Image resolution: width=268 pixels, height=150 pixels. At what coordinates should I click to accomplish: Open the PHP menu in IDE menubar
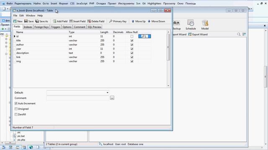[92, 3]
